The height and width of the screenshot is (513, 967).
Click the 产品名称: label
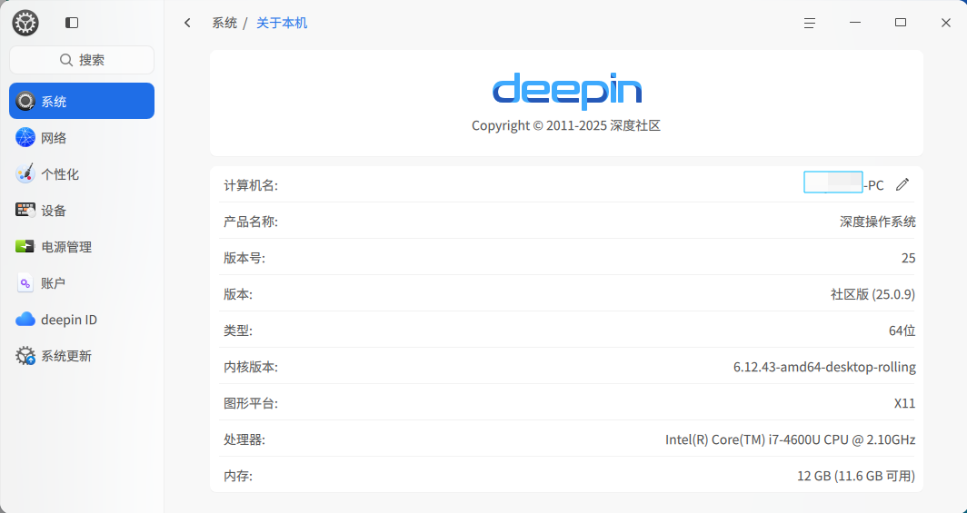pyautogui.click(x=251, y=221)
